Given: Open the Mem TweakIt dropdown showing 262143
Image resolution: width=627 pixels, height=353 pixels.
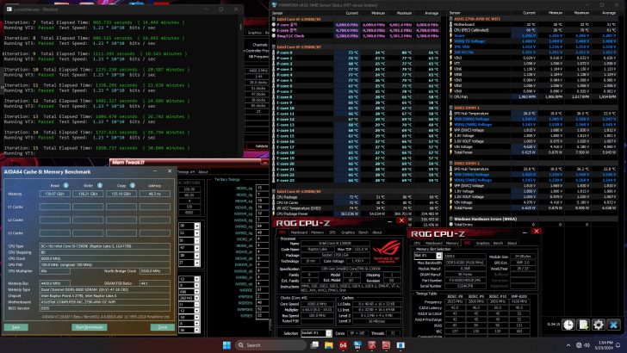Looking at the screenshot, I should click(x=196, y=298).
